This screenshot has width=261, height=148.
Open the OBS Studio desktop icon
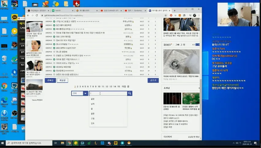click(x=14, y=114)
